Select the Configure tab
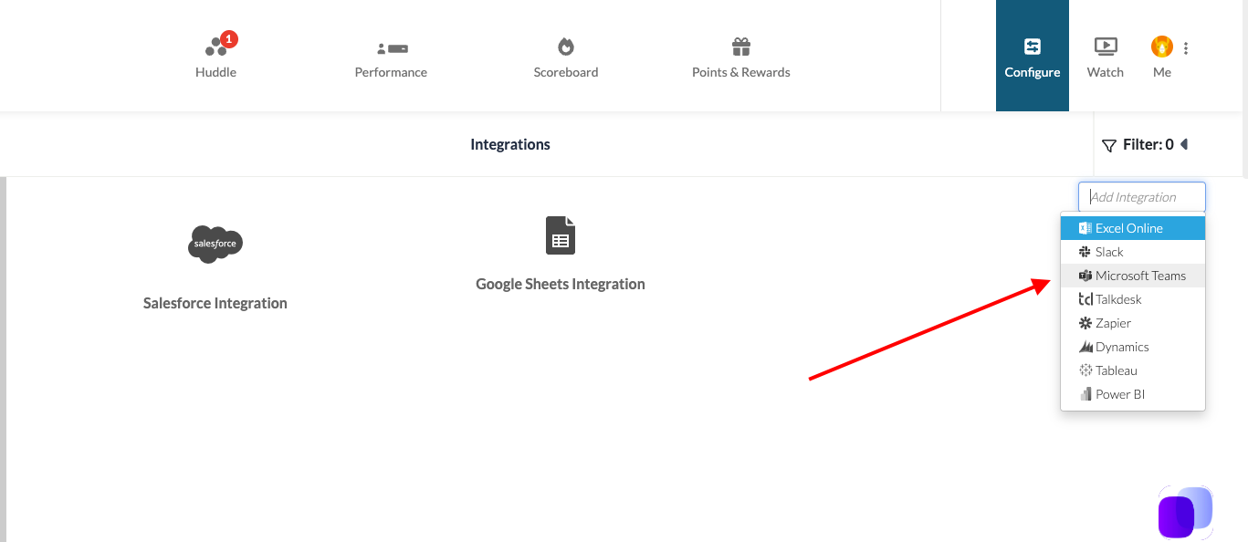Screen dimensions: 1248x542 click(1033, 56)
